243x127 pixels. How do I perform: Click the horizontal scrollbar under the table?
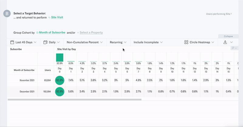74,100
